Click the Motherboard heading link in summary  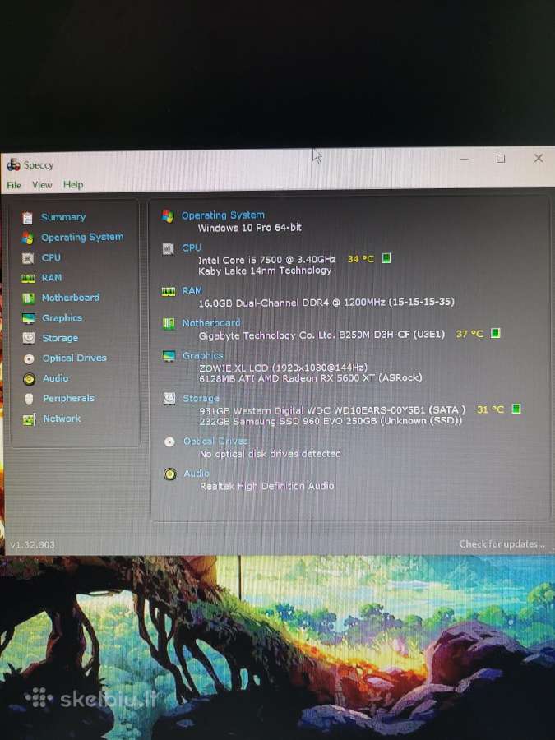click(211, 323)
